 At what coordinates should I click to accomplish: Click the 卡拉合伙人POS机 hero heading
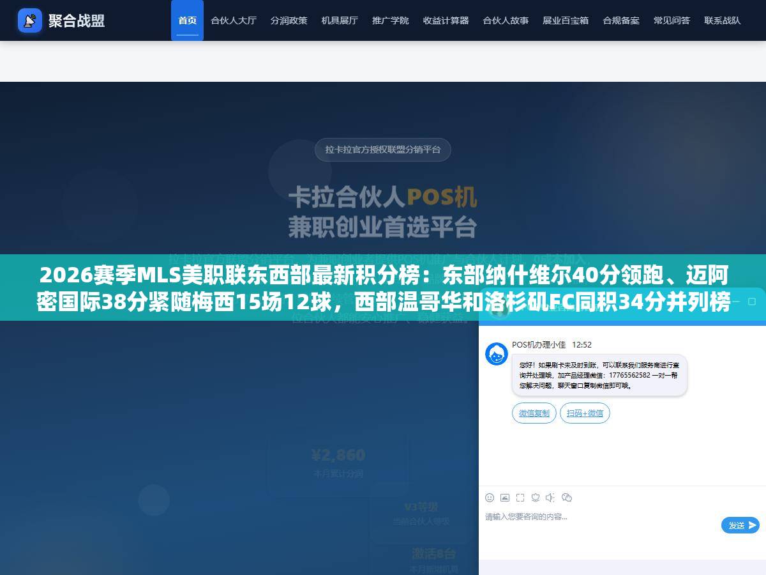pyautogui.click(x=383, y=197)
